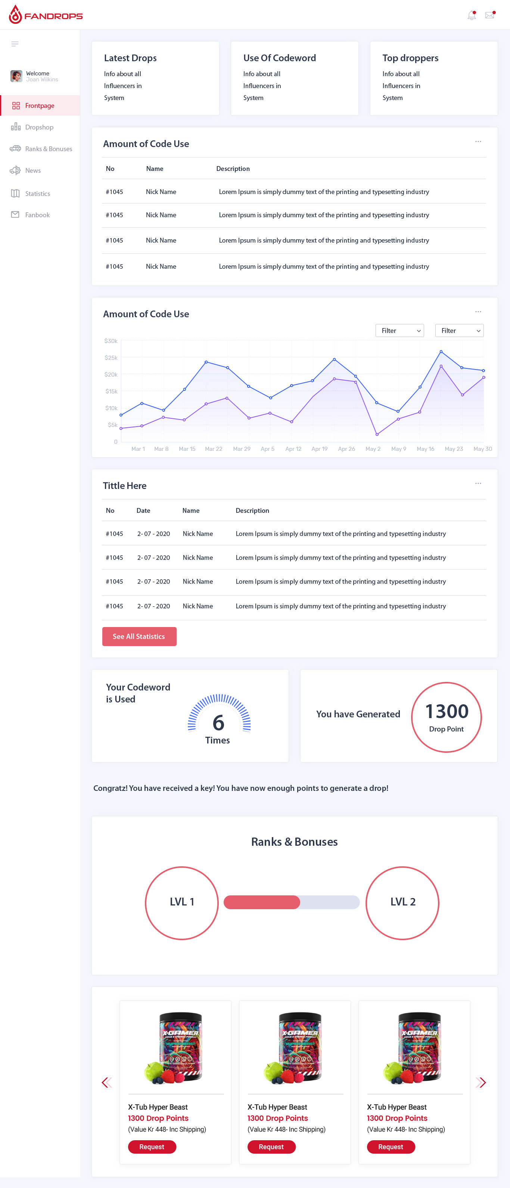Image resolution: width=510 pixels, height=1188 pixels.
Task: Click the $30k chart axis label
Action: tap(111, 341)
